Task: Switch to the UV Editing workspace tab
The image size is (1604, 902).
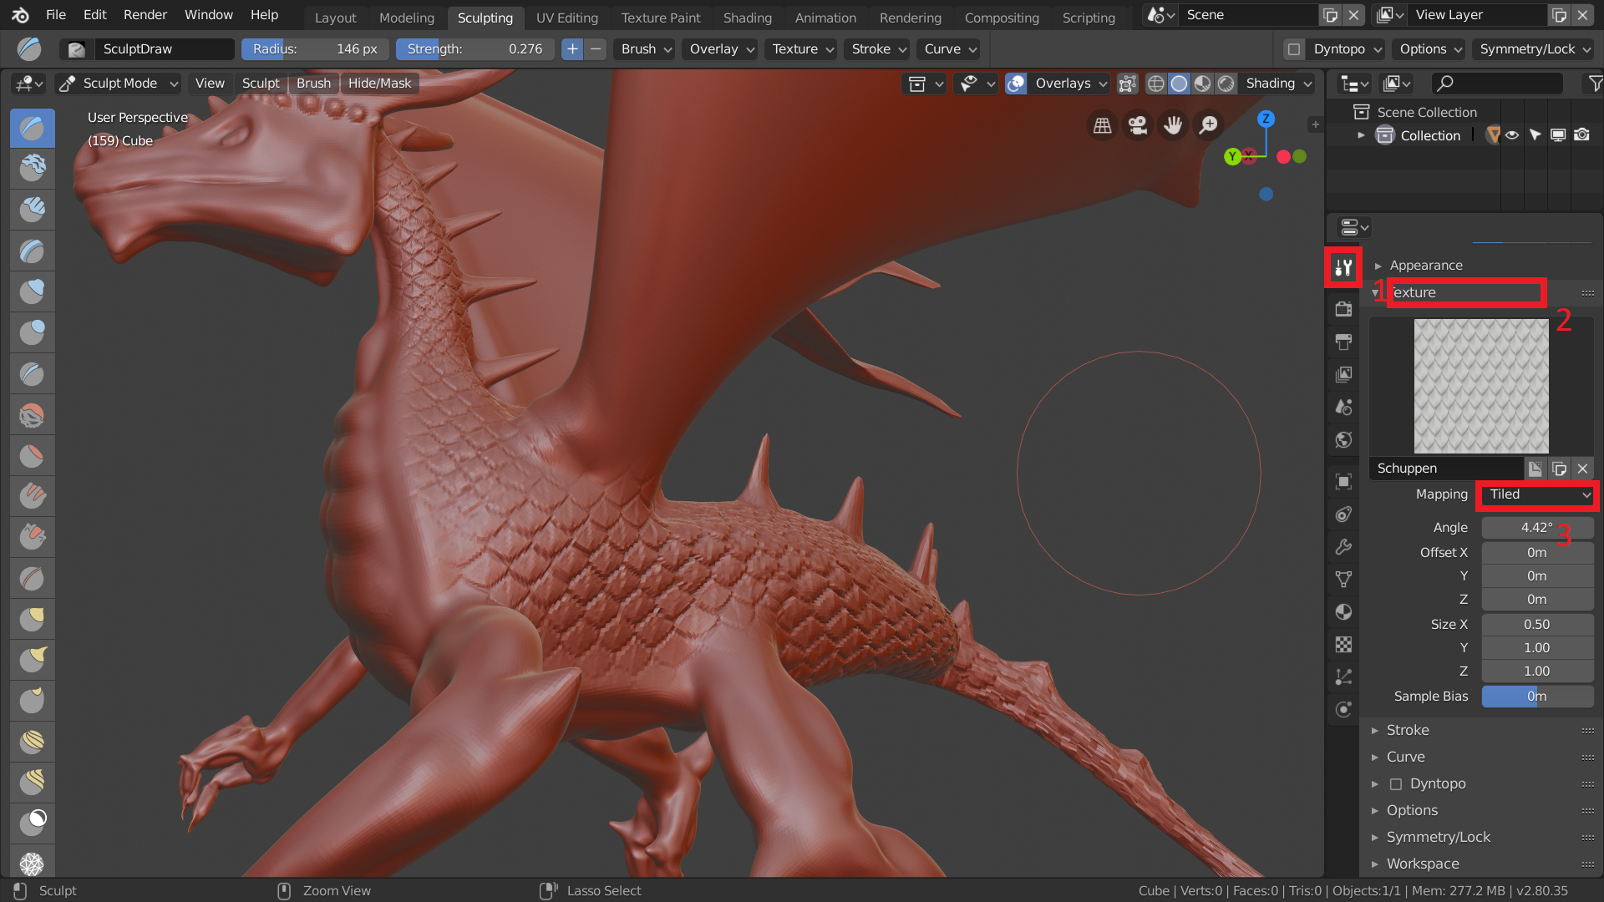Action: tap(567, 18)
